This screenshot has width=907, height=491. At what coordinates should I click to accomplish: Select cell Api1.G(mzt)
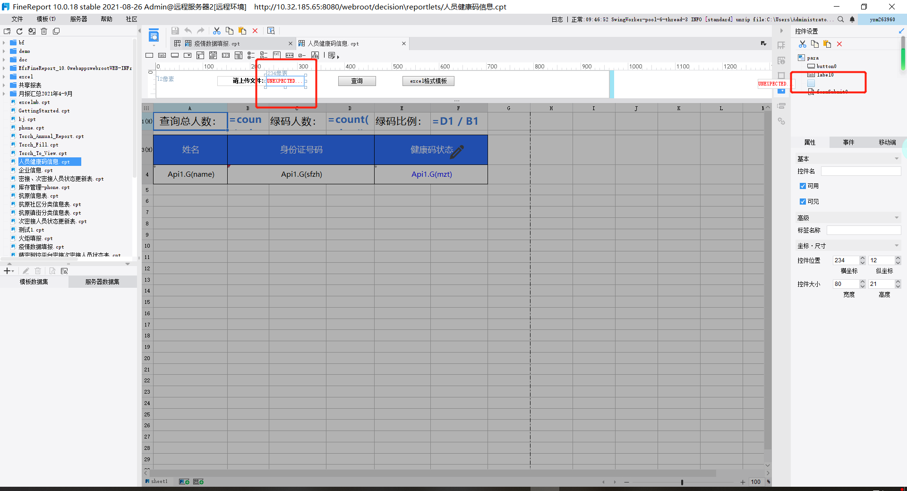click(431, 174)
